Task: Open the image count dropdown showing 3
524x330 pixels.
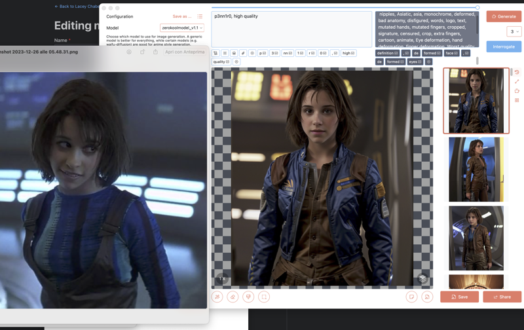Action: (514, 31)
